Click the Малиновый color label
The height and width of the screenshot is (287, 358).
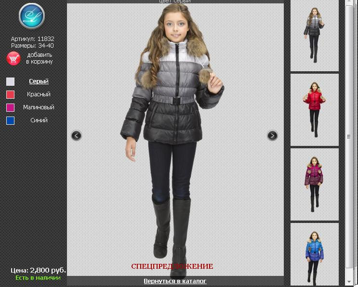[39, 107]
